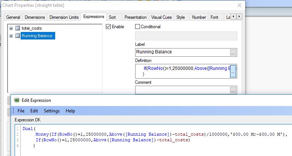This screenshot has height=156, width=292.
Task: Click the closing parenthesis on line 4
Action: pos(34,145)
